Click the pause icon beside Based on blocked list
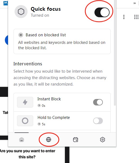Viewport: 139px width, 163px height. pyautogui.click(x=21, y=35)
